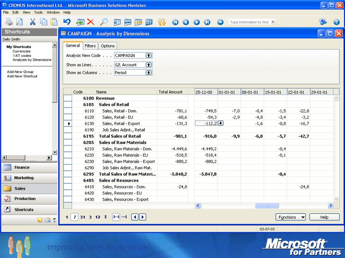
Task: Open the Currencies shortcut
Action: (x=22, y=51)
